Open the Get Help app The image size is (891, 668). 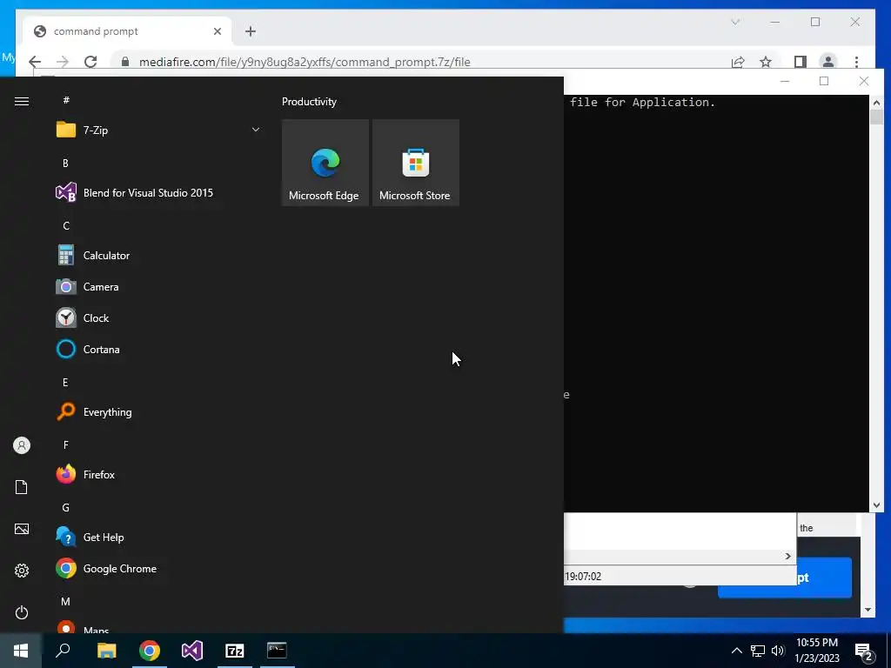pyautogui.click(x=158, y=537)
